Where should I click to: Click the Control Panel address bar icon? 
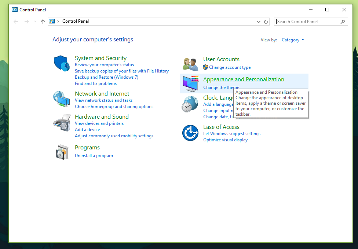tap(52, 22)
